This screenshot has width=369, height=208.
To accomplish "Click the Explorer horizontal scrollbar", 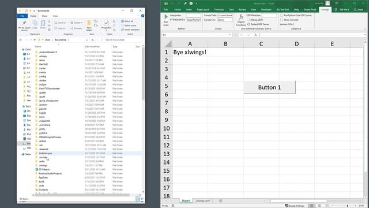I will coord(82,195).
